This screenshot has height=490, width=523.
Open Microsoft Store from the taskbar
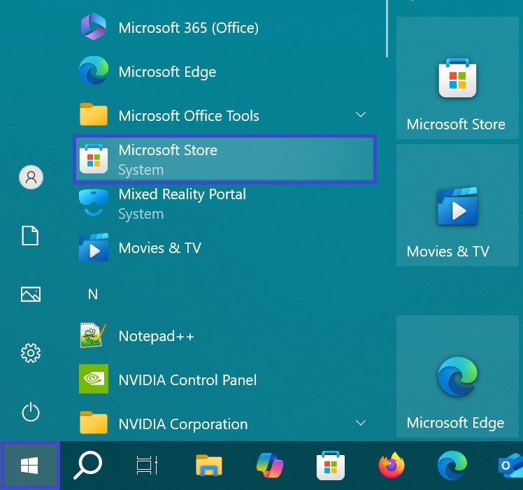(331, 465)
